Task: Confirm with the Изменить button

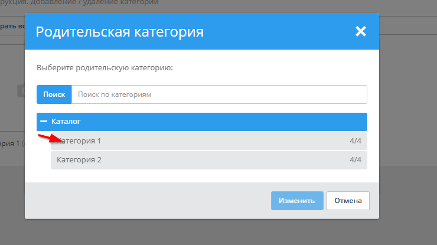Action: (x=297, y=201)
